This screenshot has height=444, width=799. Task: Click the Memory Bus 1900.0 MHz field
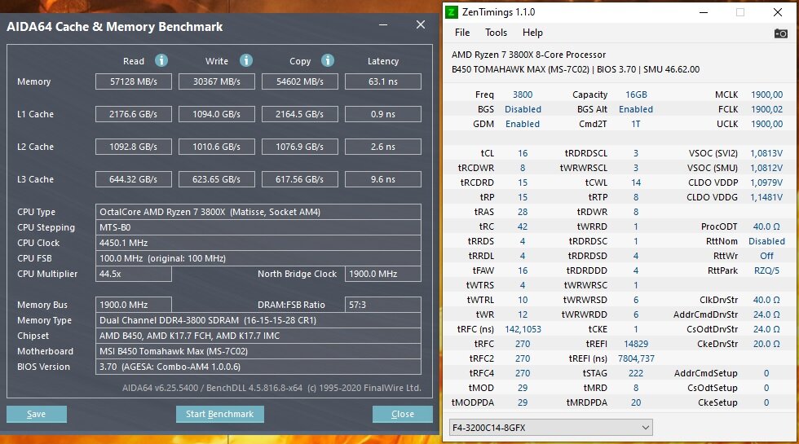click(134, 305)
